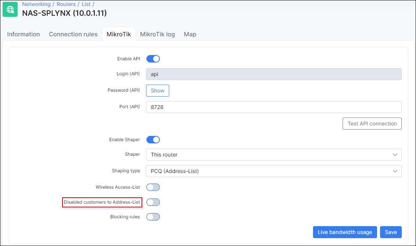Image resolution: width=416 pixels, height=246 pixels.
Task: Go to the Map tab
Action: (x=190, y=34)
